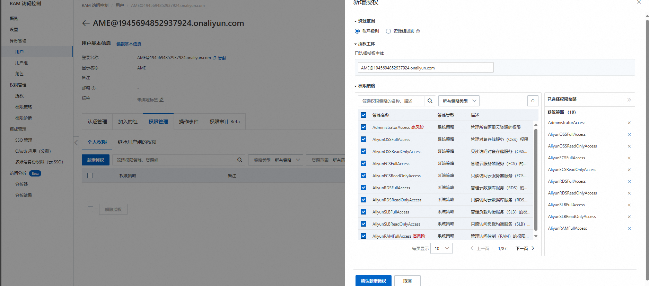Open the 加入的组 tab

[128, 122]
